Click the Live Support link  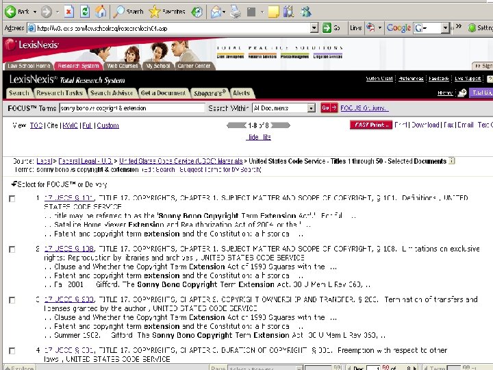[x=468, y=78]
